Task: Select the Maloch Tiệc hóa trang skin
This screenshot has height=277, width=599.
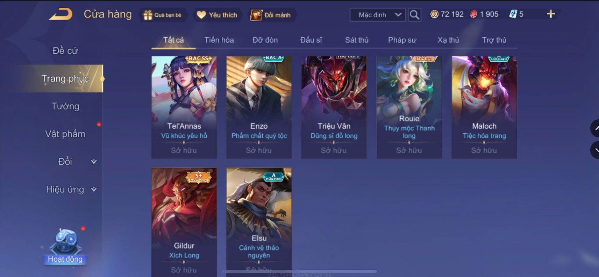Action: click(484, 107)
